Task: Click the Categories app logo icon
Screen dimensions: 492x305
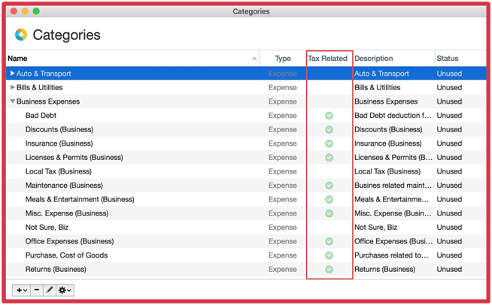Action: pyautogui.click(x=21, y=35)
